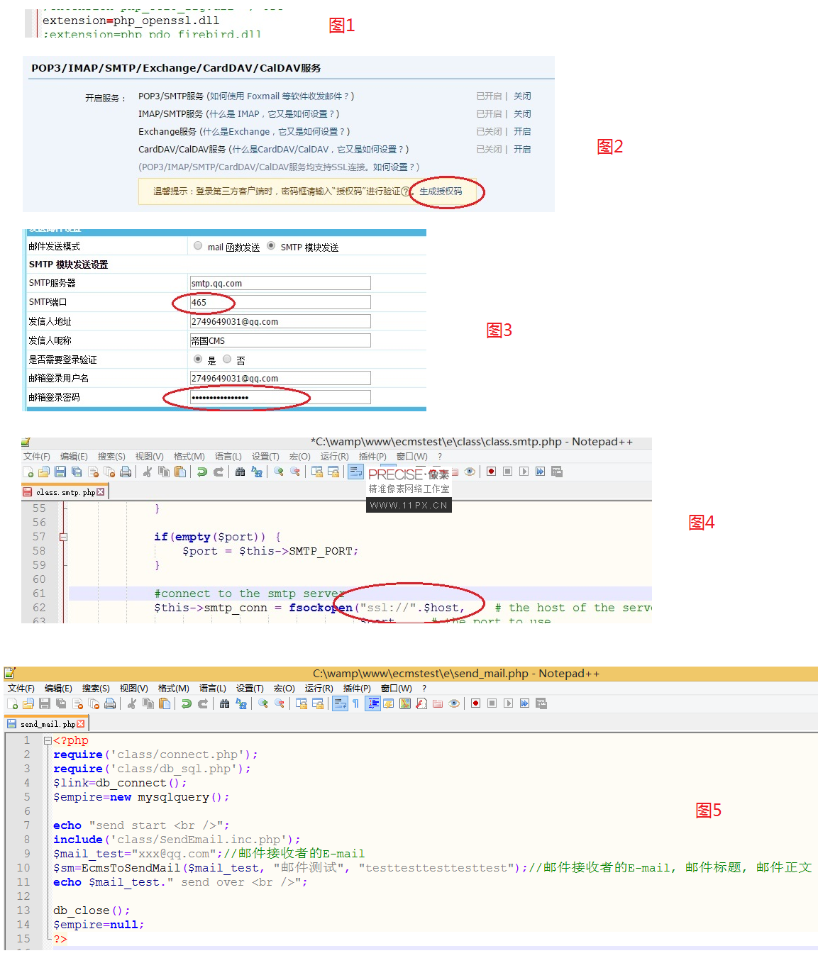Click the Save icon in the class.smtp.php window
This screenshot has width=818, height=980.
60,472
